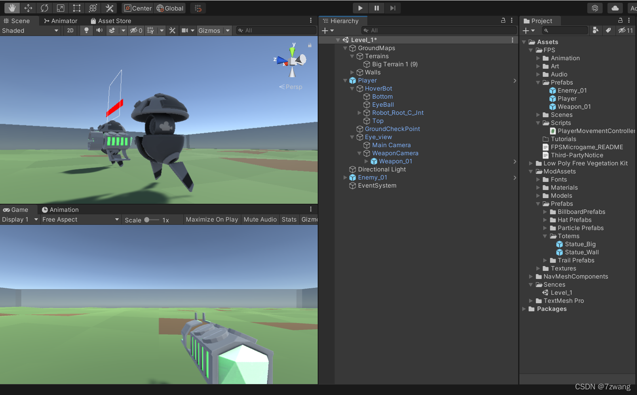Open Collab services icon

click(595, 8)
